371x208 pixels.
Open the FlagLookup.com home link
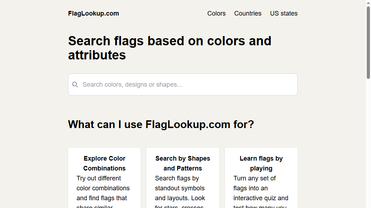[94, 13]
